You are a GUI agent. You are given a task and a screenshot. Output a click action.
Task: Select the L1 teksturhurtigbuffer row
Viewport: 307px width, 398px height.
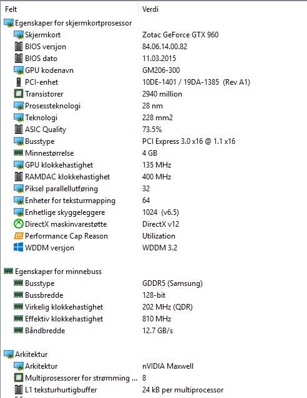tap(153, 390)
